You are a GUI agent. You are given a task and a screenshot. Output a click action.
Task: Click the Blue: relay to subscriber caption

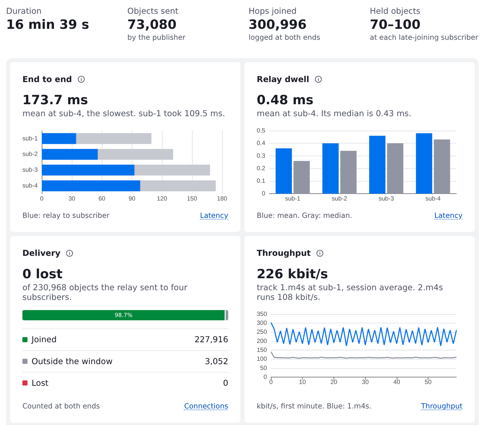tap(66, 215)
